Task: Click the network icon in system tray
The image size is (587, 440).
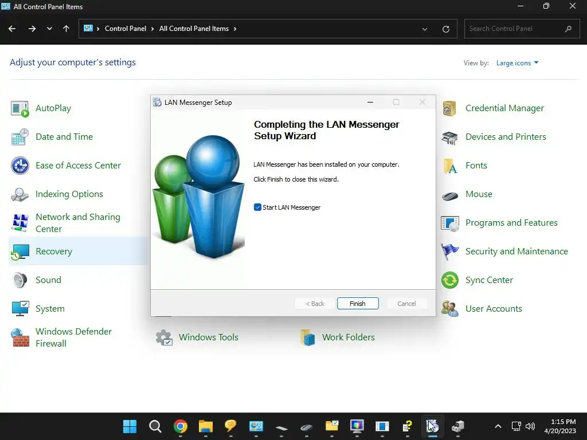Action: point(516,426)
